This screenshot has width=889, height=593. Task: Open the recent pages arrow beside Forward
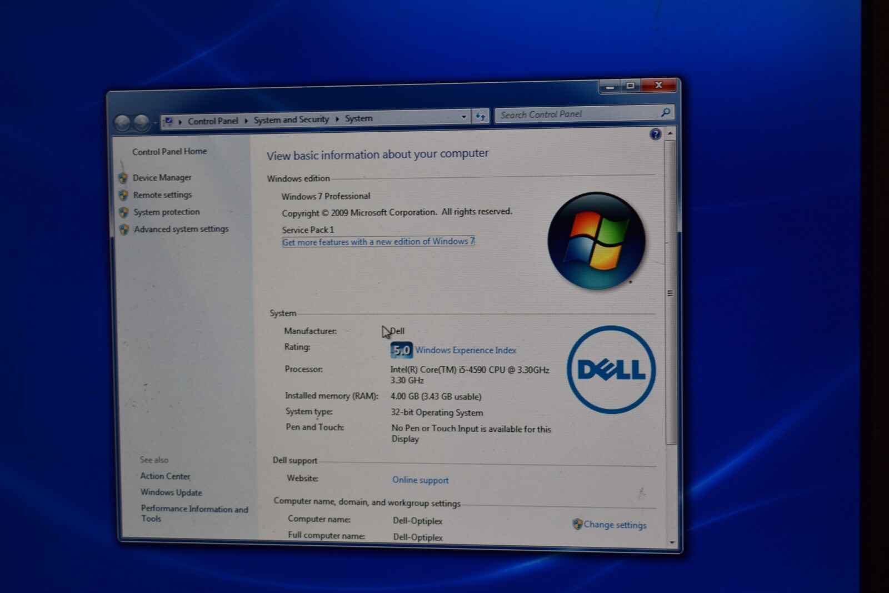[x=154, y=123]
